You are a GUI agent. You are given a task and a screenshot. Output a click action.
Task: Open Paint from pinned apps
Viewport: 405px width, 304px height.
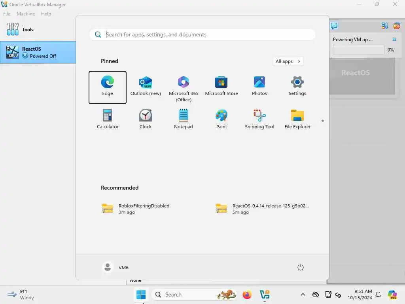point(221,120)
